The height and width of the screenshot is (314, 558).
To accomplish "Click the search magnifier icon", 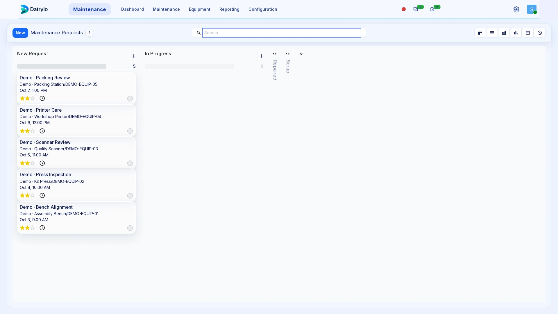I will [x=199, y=33].
